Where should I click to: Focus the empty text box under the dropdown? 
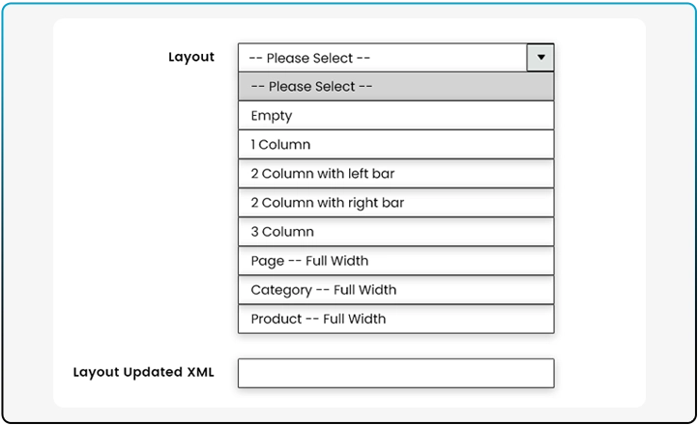395,373
